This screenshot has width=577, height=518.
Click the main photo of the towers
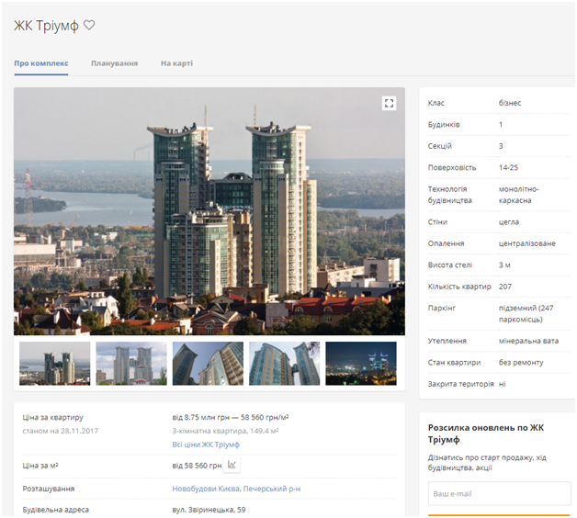pyautogui.click(x=209, y=211)
